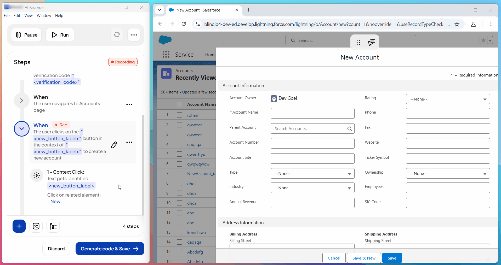Open the Chrome three-dot menu
Screen dimensions: 501x265
[491, 24]
